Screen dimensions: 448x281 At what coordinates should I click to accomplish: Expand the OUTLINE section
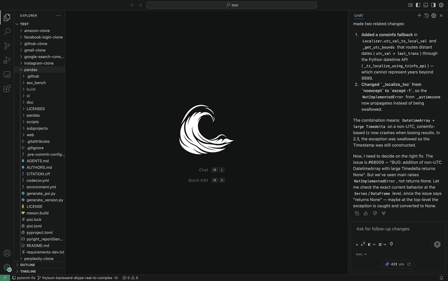28,265
